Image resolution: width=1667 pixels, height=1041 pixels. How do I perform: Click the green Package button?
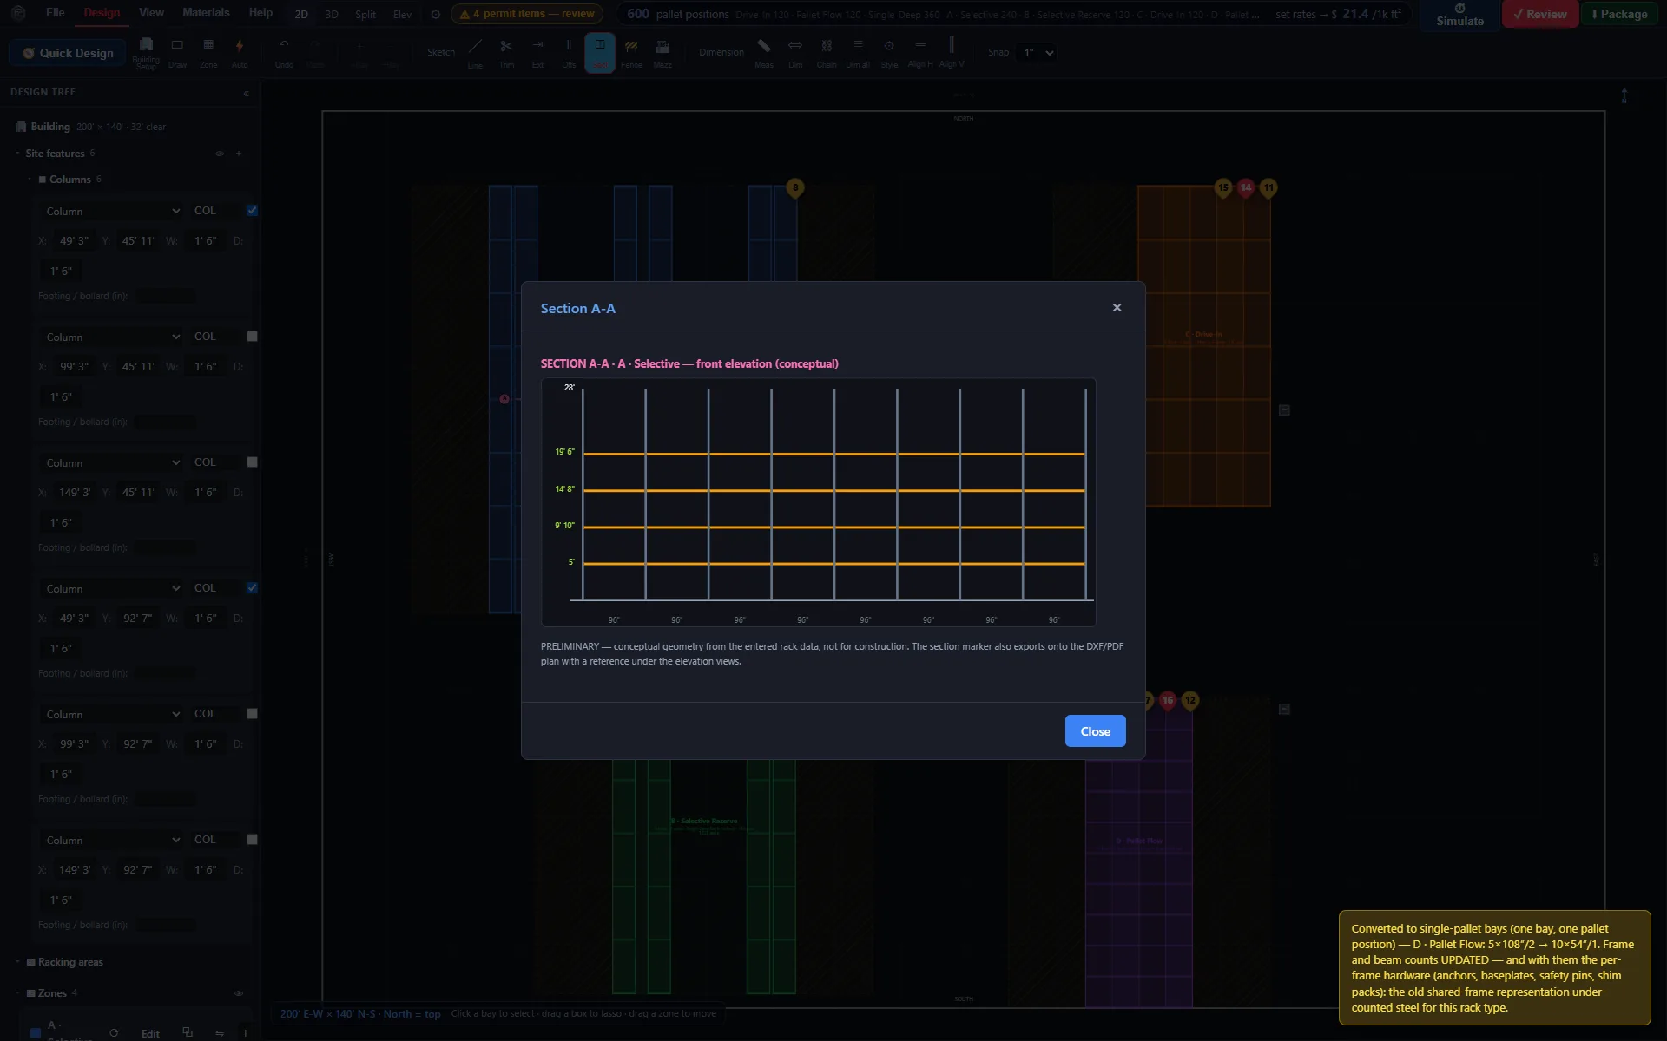[x=1619, y=14]
